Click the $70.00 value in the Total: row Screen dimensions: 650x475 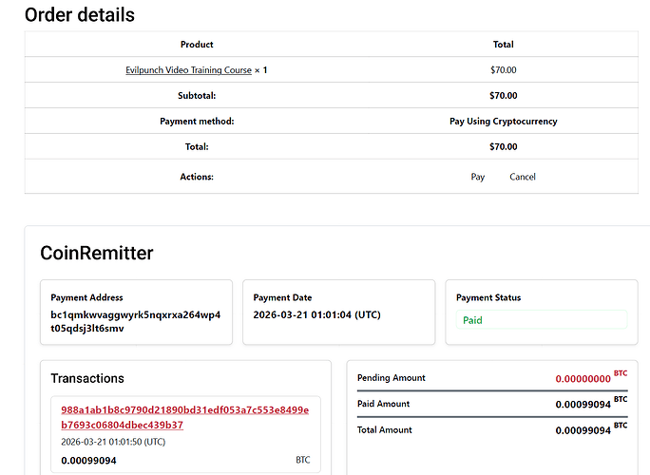click(504, 146)
